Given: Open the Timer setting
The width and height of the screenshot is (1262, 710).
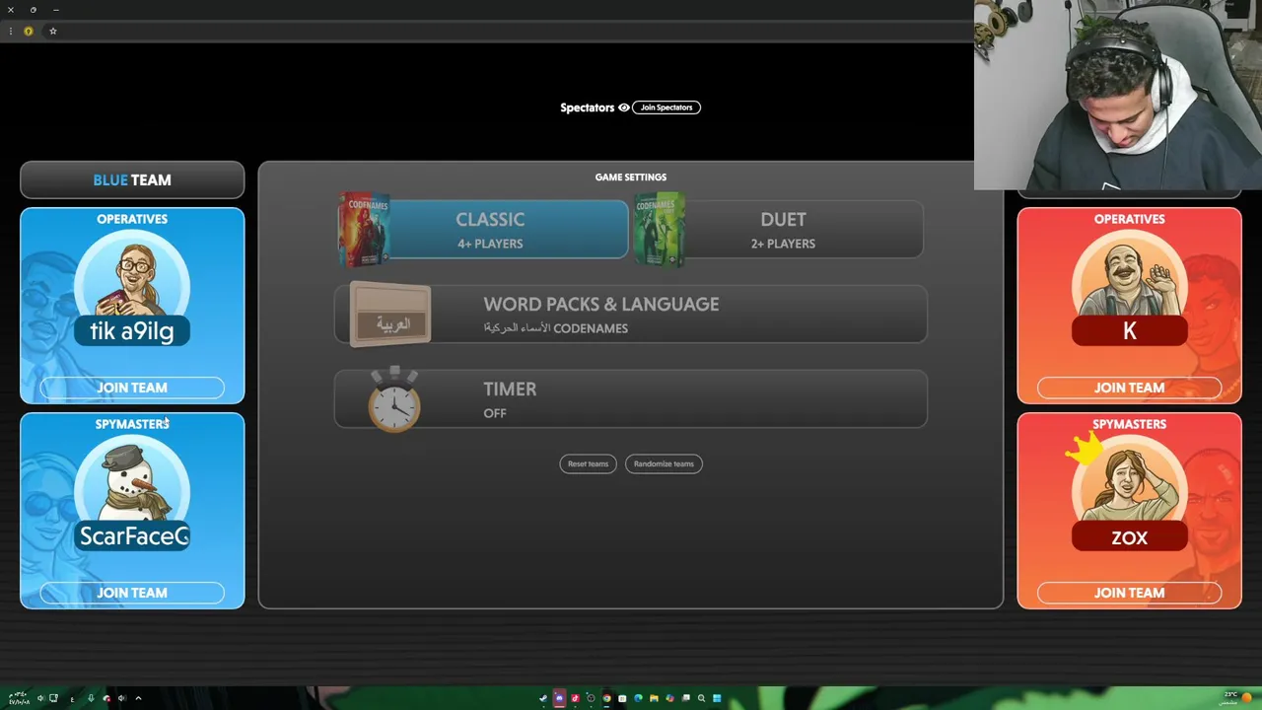Looking at the screenshot, I should [631, 399].
